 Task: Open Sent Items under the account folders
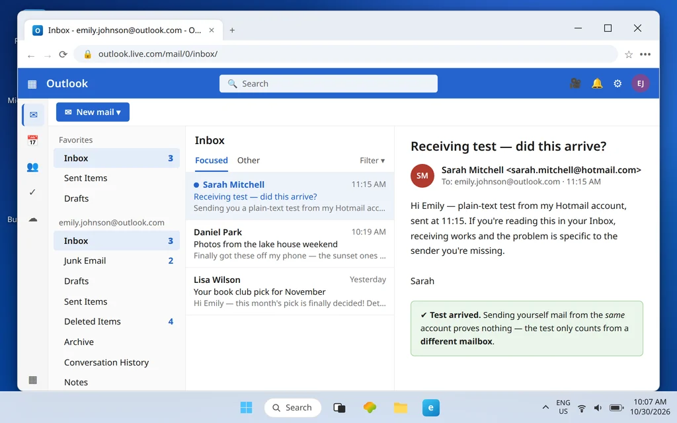click(116, 301)
